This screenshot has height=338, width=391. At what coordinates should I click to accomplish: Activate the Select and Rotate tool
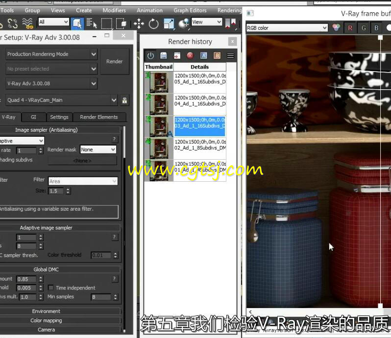[154, 24]
